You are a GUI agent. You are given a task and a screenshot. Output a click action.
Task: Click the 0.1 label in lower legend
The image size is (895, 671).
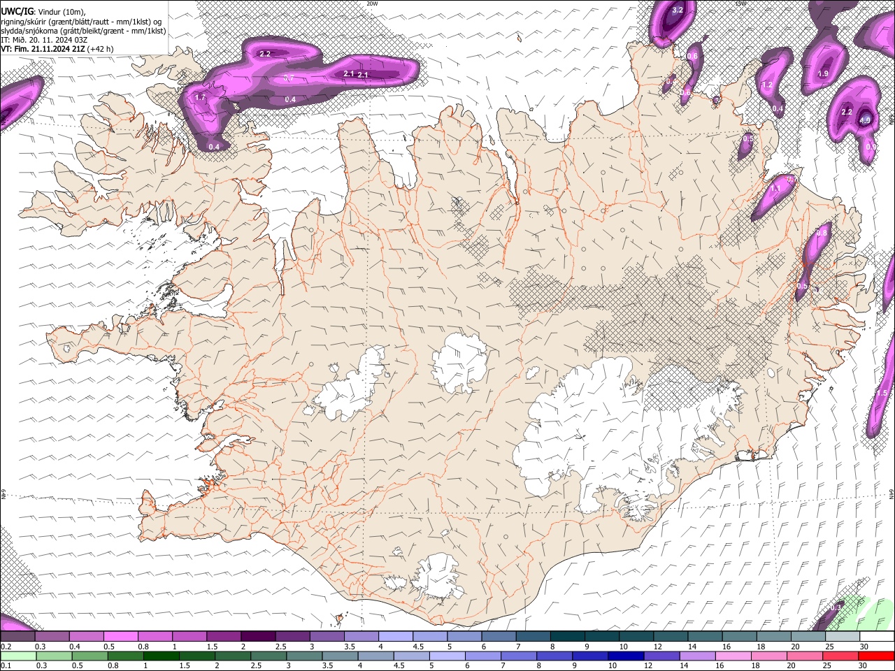pyautogui.click(x=5, y=665)
